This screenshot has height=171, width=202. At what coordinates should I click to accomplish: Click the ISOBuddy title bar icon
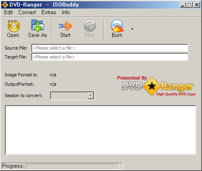[x=5, y=5]
